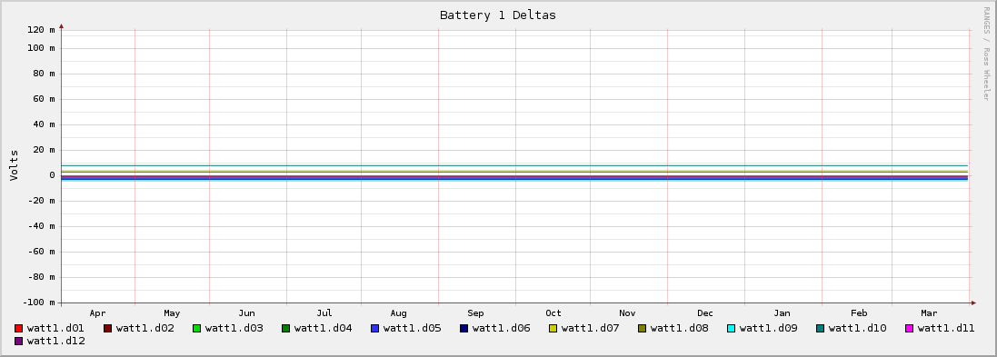997x357 pixels.
Task: Click the Jan x-axis label
Action: (x=783, y=313)
